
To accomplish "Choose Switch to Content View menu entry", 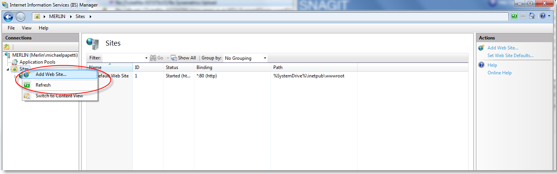I will pos(60,96).
